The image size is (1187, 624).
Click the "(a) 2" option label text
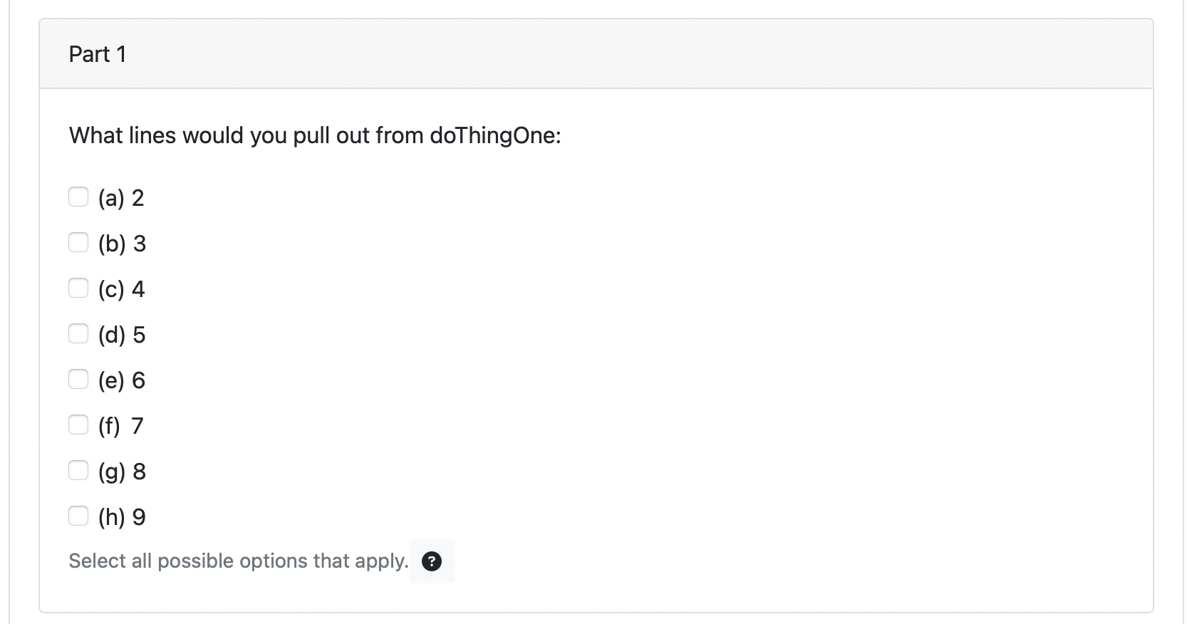[121, 198]
